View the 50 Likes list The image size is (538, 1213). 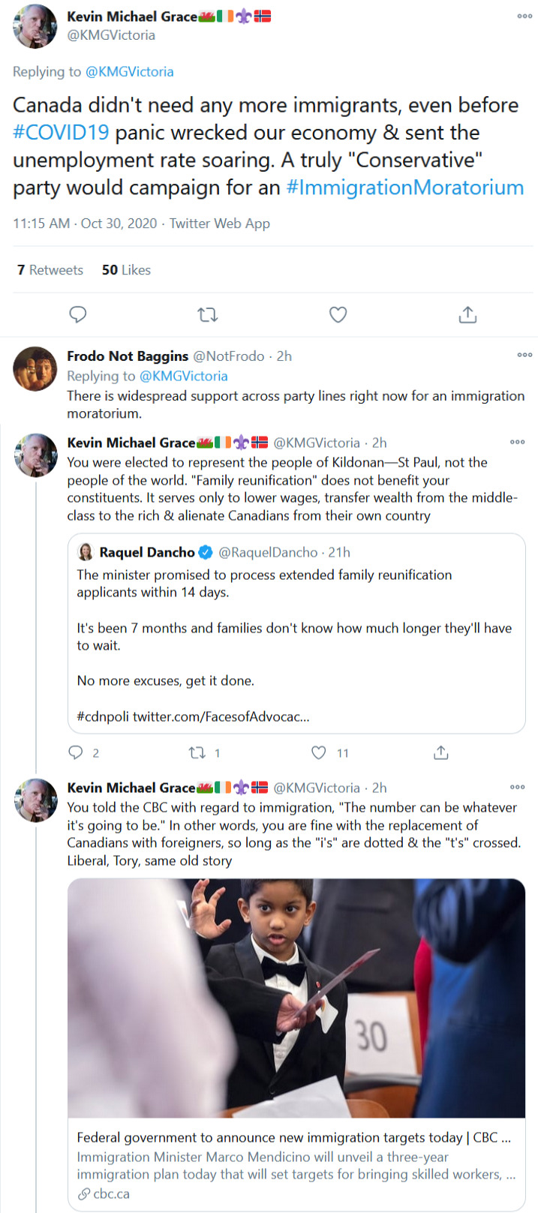point(126,270)
